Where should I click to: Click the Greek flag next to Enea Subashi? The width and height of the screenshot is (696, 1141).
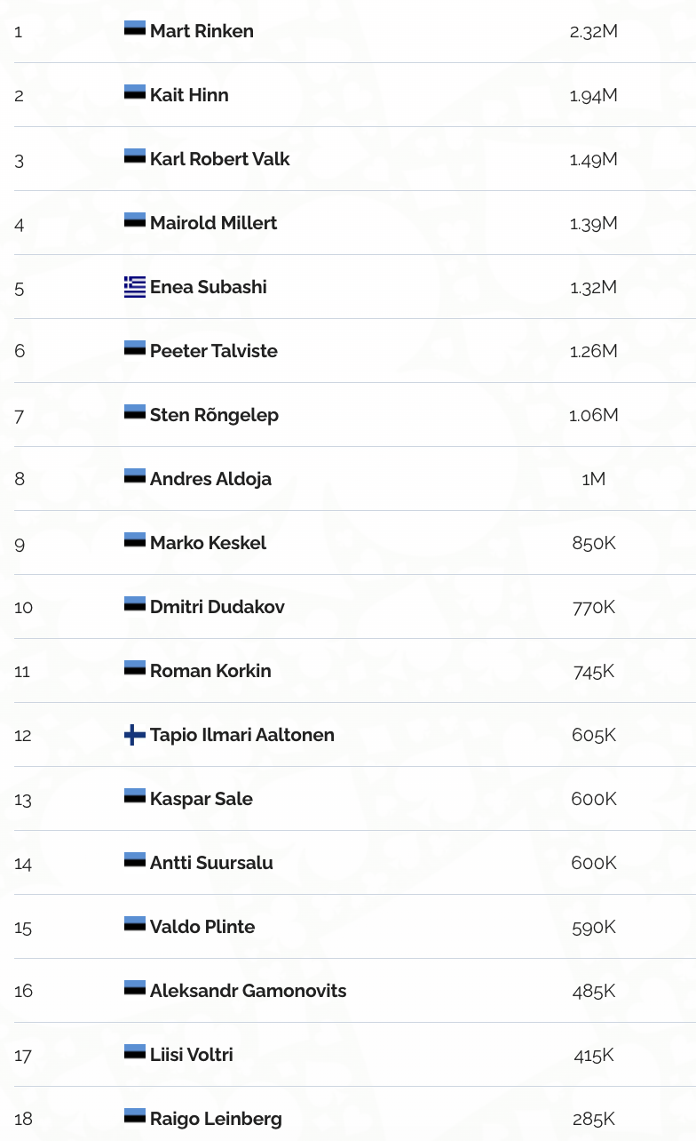coord(135,286)
